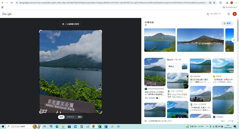The image size is (239, 129).
Task: Click the 日経 225 stock widget in taskbar
Action: 195,126
